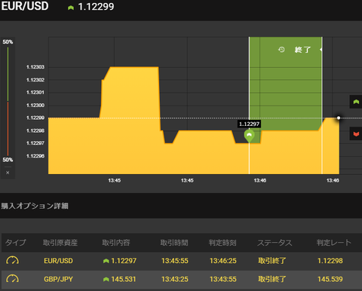
Task: Click the upper 50% sentiment label
Action: 8,42
